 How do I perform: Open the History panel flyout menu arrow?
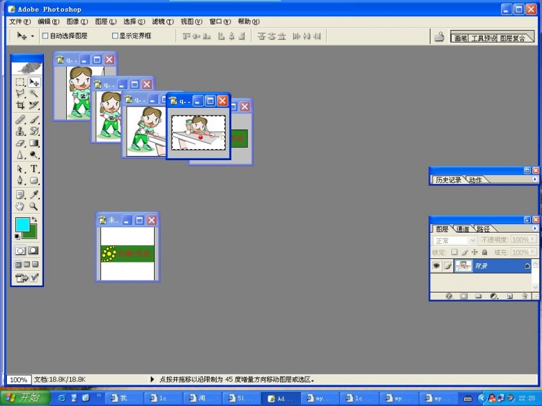coord(535,179)
